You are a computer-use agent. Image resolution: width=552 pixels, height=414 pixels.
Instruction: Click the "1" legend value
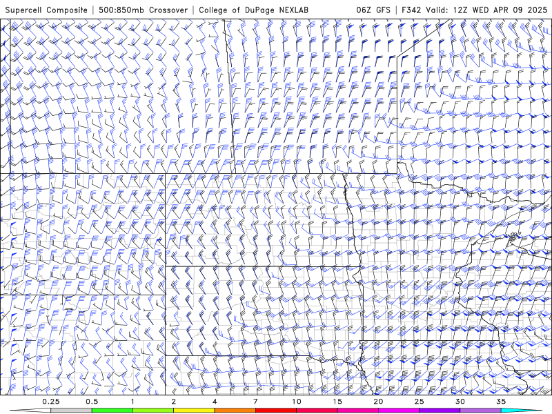(x=132, y=402)
